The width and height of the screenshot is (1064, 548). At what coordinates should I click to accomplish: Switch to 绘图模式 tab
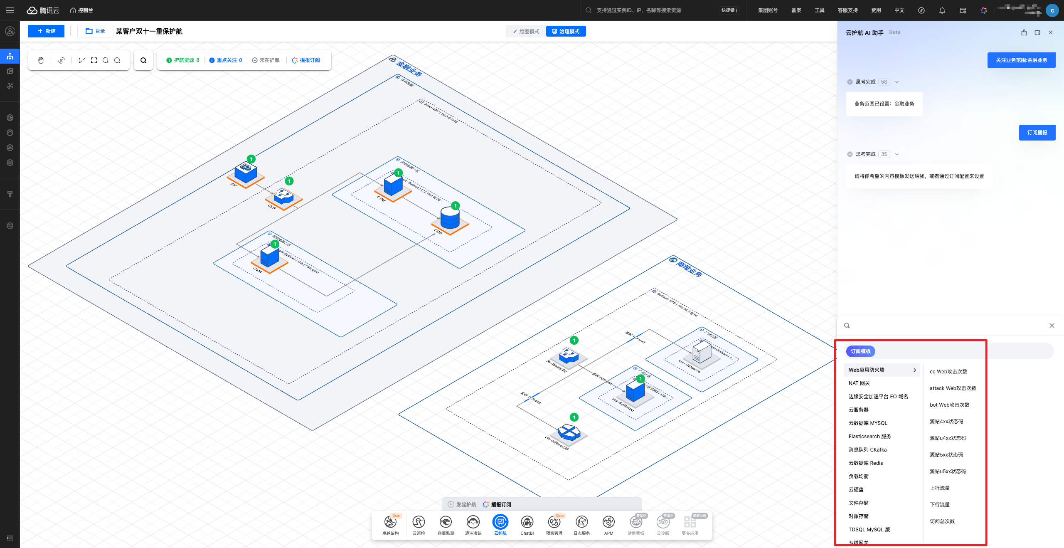(x=526, y=32)
